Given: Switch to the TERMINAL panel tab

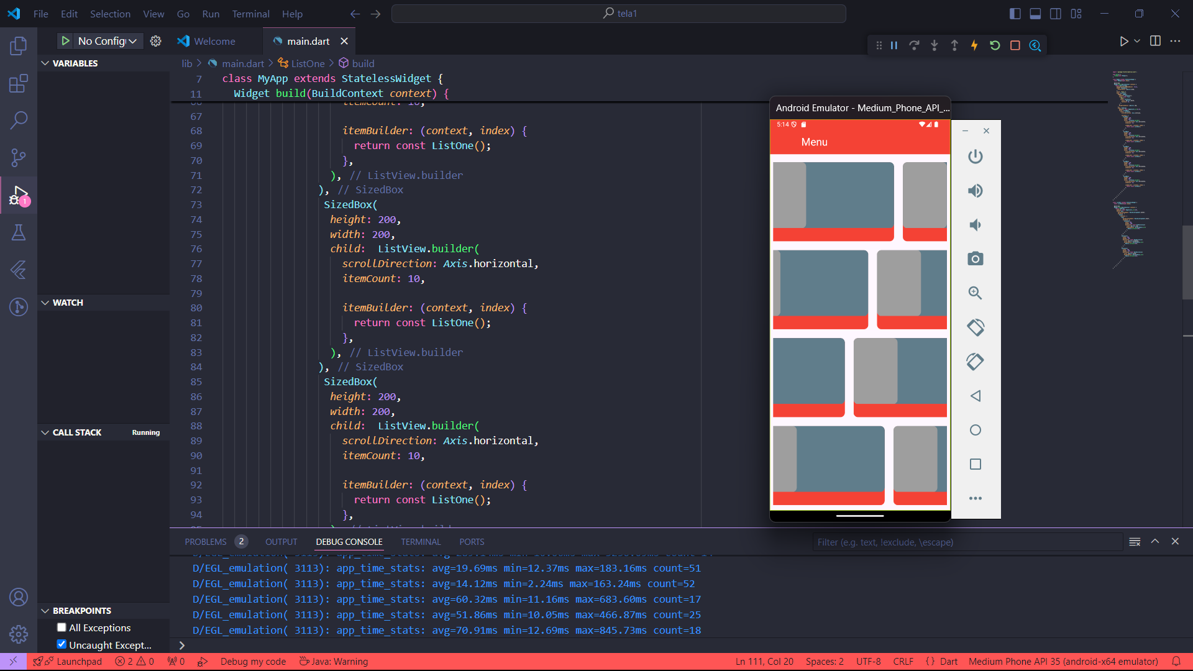Looking at the screenshot, I should [421, 542].
